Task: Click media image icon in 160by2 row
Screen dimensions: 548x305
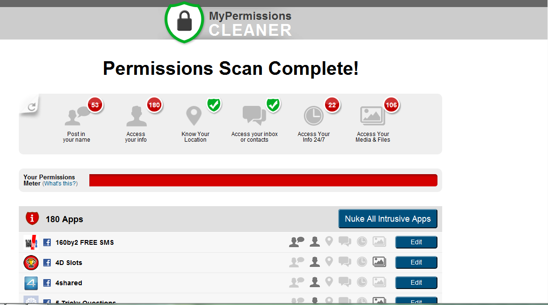Action: [x=379, y=241]
